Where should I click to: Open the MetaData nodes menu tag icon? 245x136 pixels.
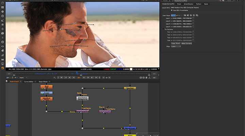[x=2, y=51]
